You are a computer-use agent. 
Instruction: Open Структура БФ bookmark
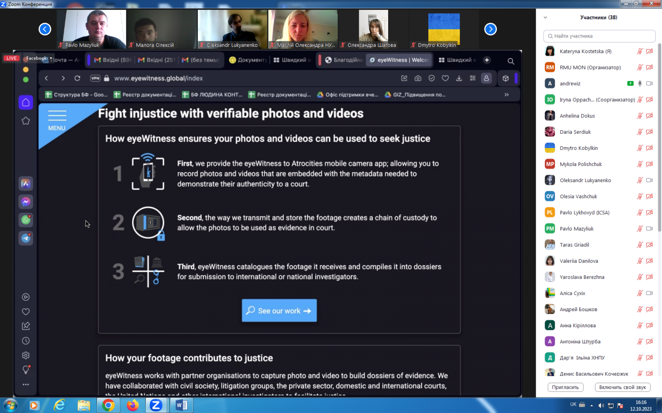77,95
